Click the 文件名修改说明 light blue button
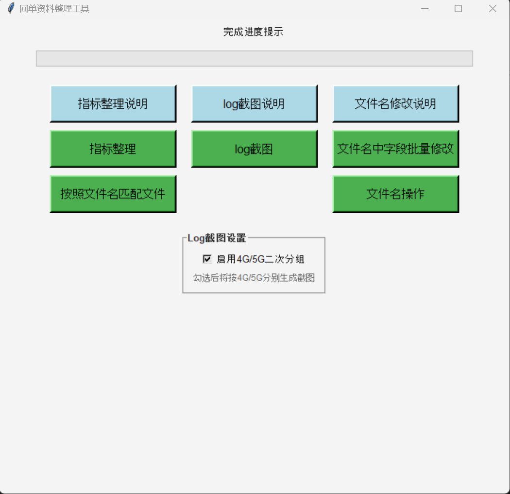The image size is (510, 494). pyautogui.click(x=395, y=102)
